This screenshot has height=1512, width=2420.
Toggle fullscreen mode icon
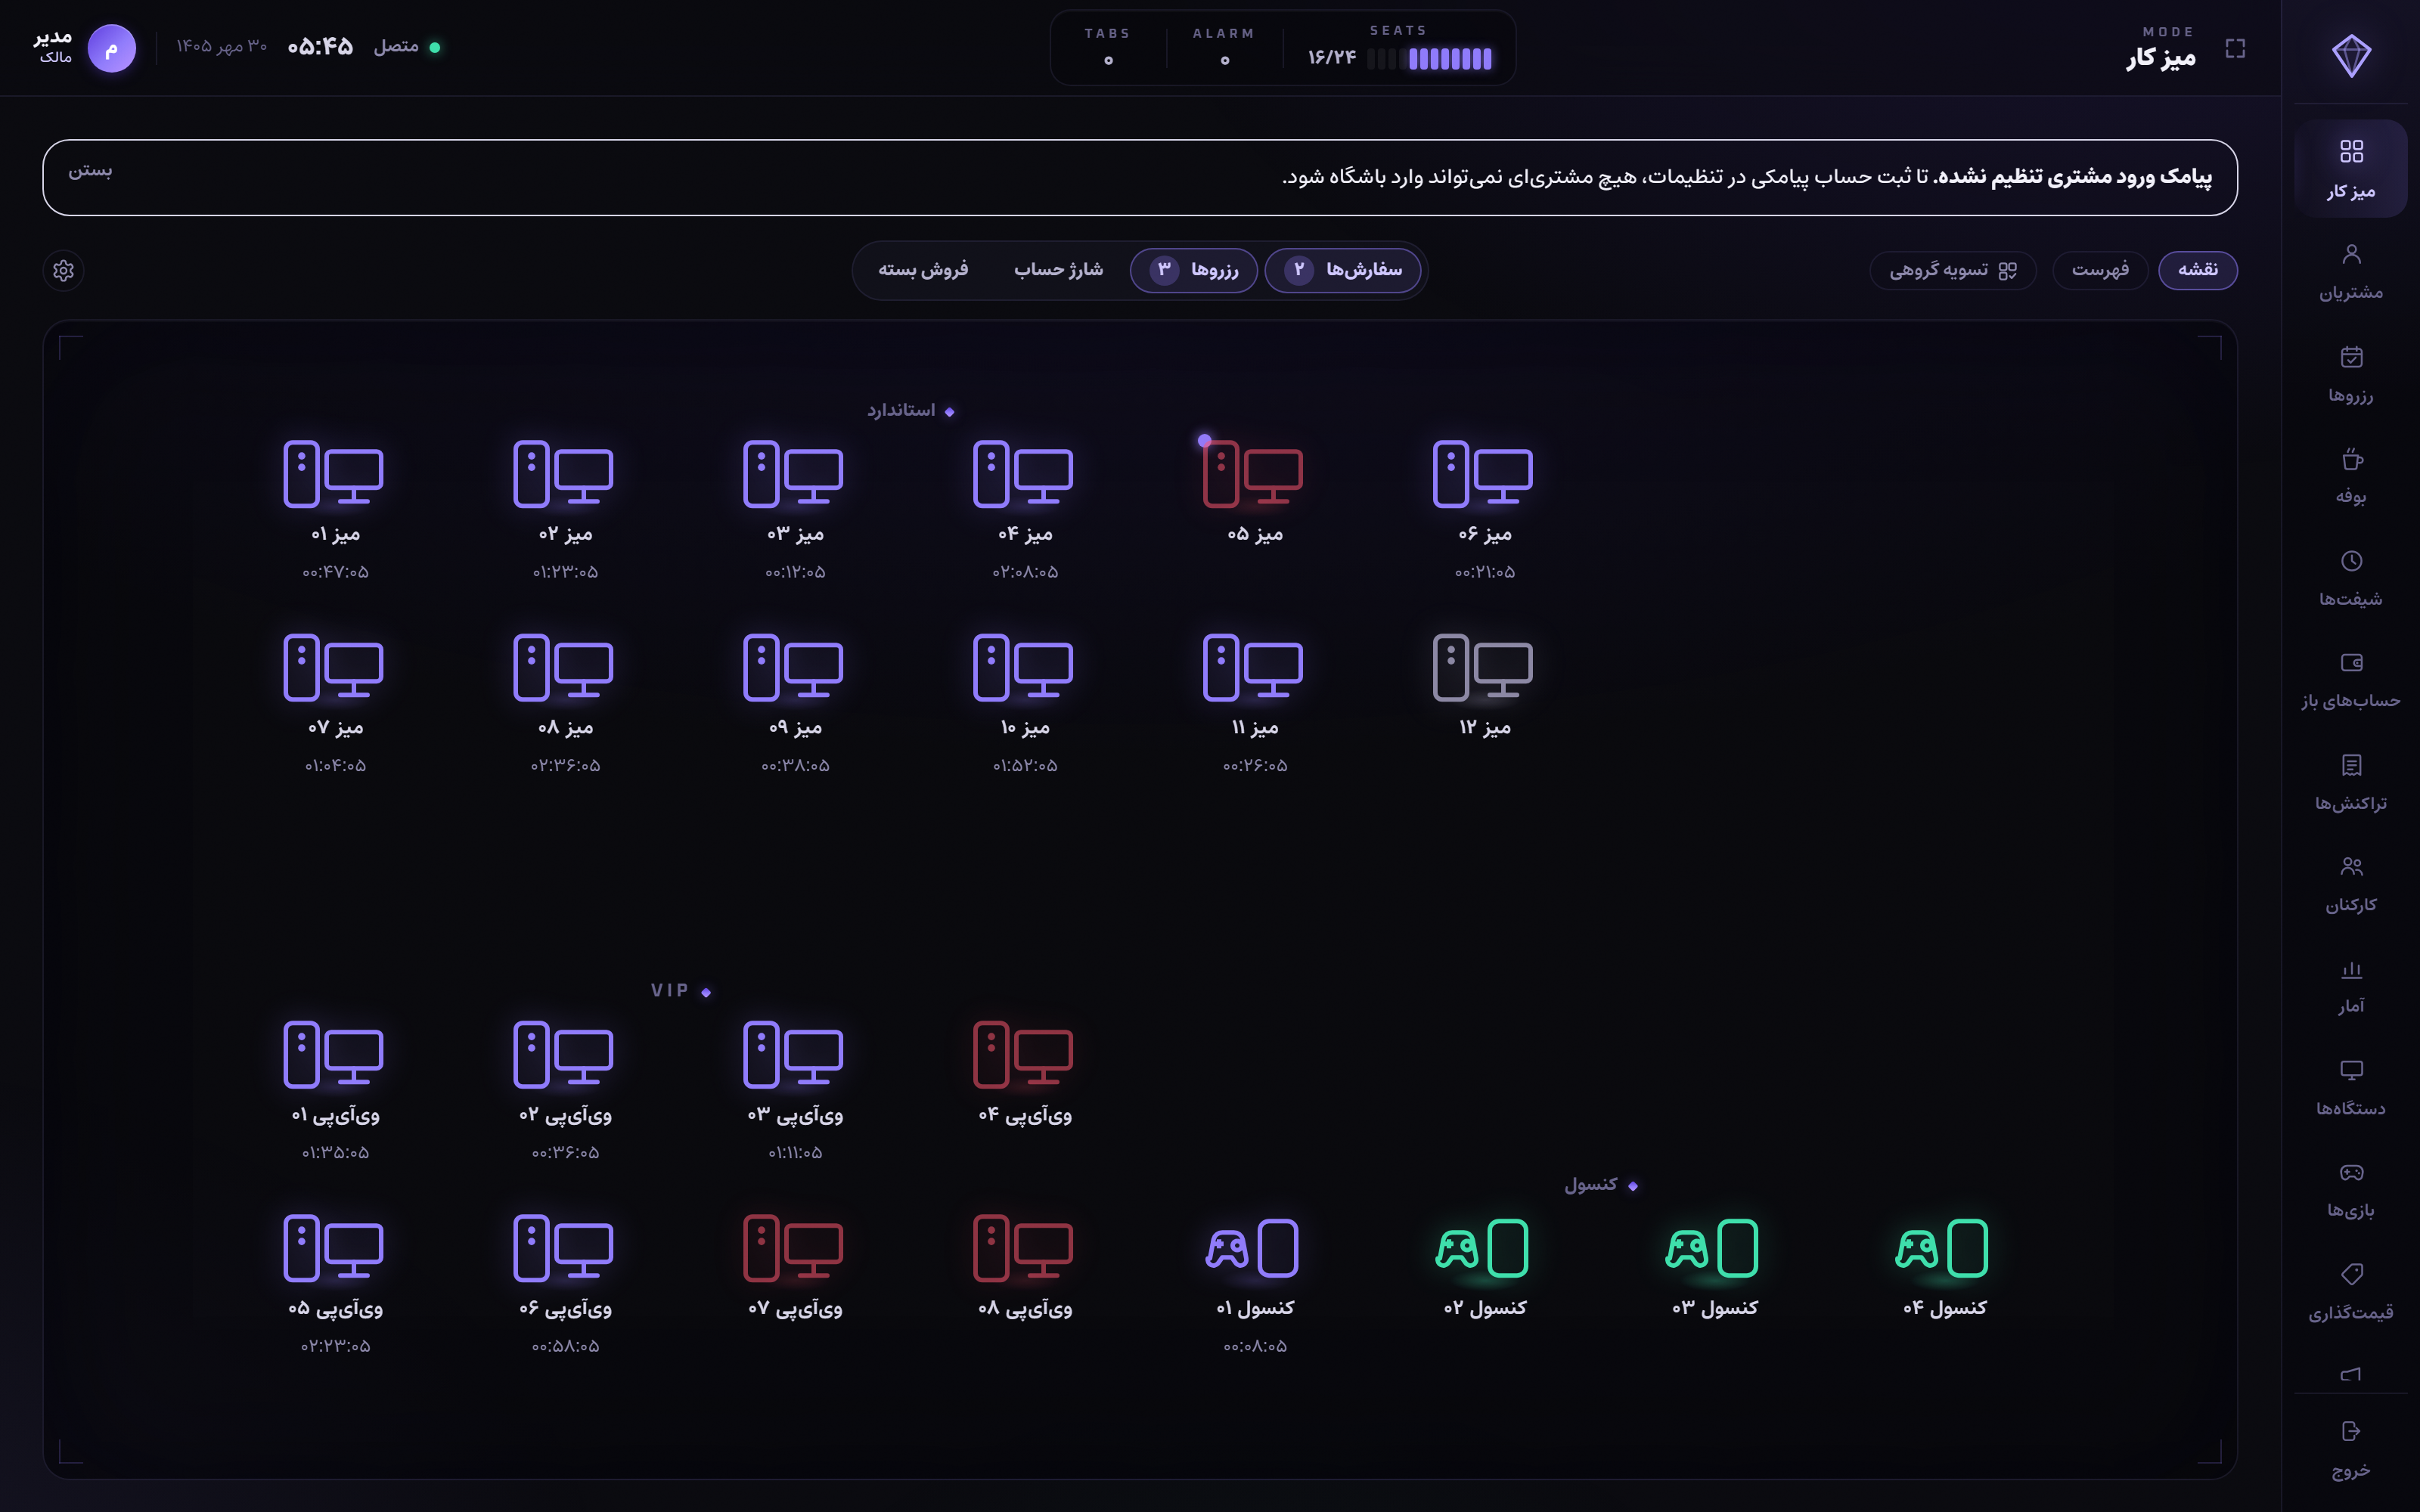tap(2235, 48)
